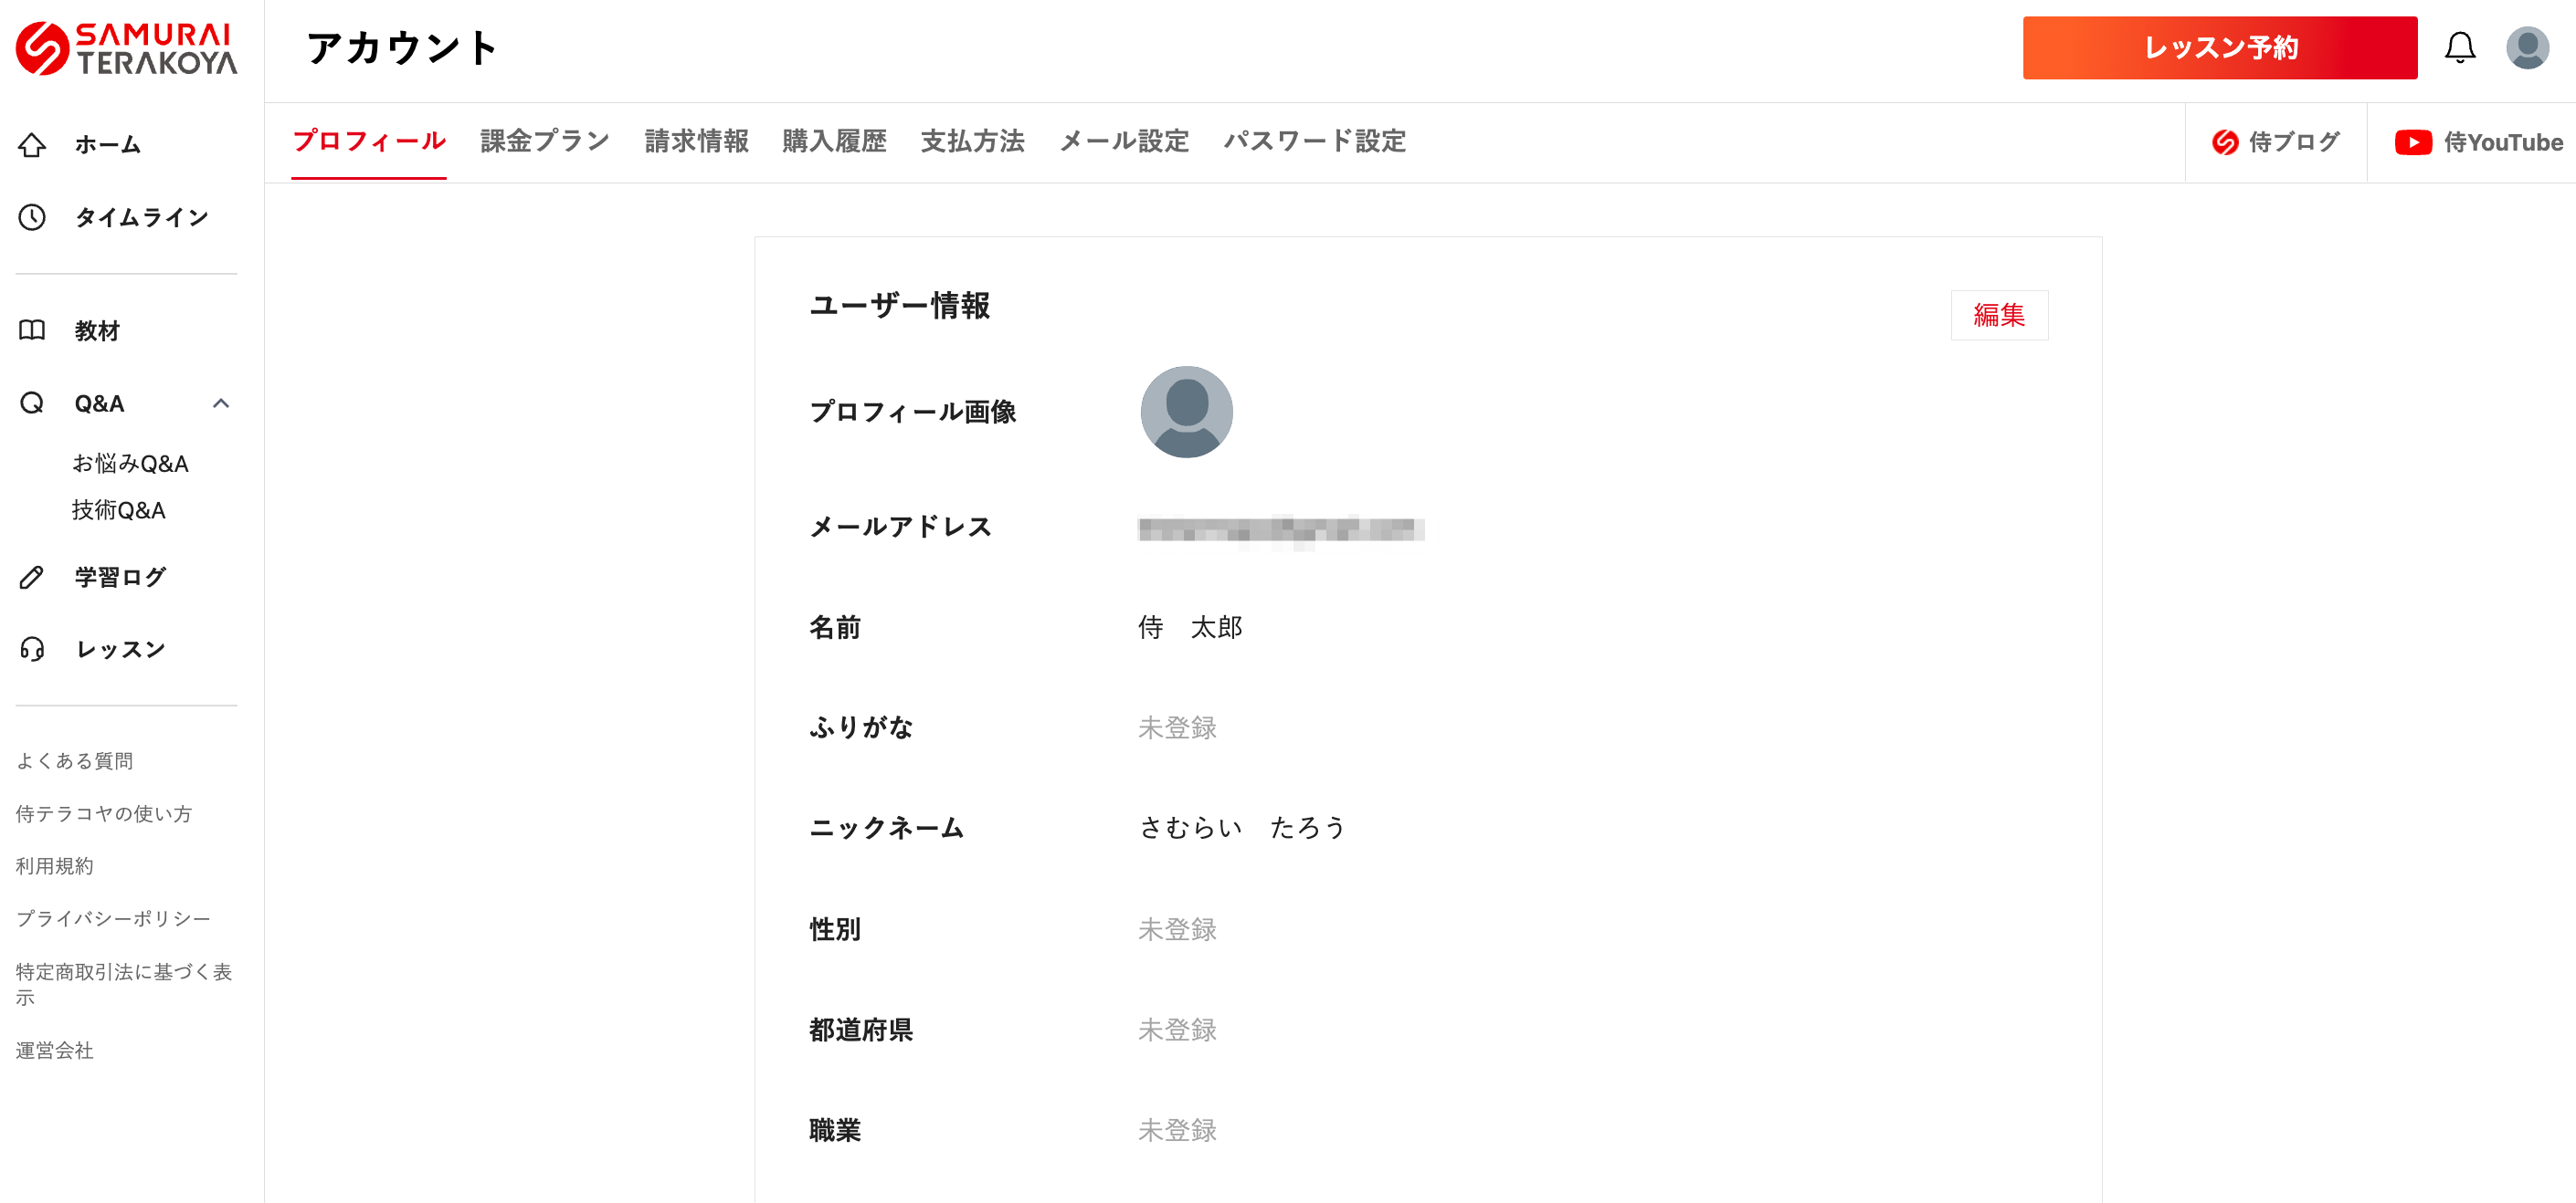Image resolution: width=2576 pixels, height=1203 pixels.
Task: Open 侍YouTube via the YouTube icon
Action: click(2413, 143)
